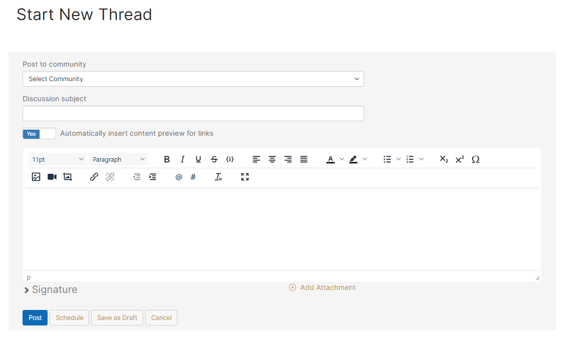The height and width of the screenshot is (343, 565).
Task: Open the text color picker arrow
Action: coord(342,159)
